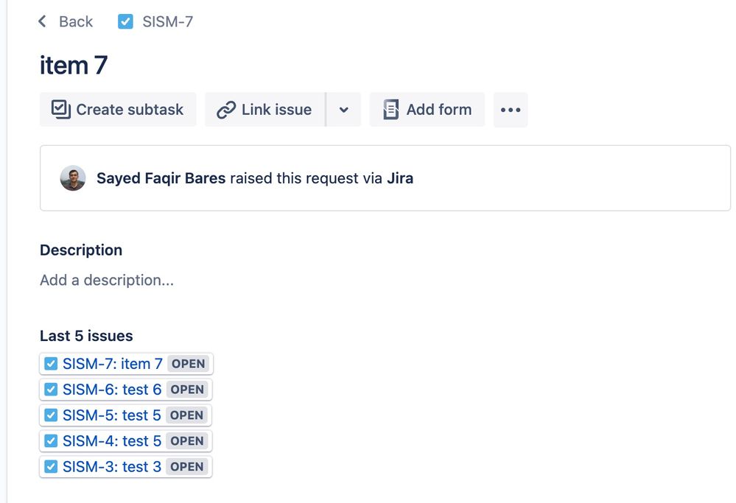Expand the Link issue dropdown arrow
The height and width of the screenshot is (503, 736).
click(x=343, y=110)
